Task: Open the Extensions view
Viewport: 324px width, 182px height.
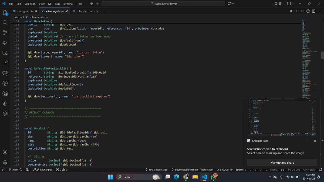Action: tap(5, 63)
